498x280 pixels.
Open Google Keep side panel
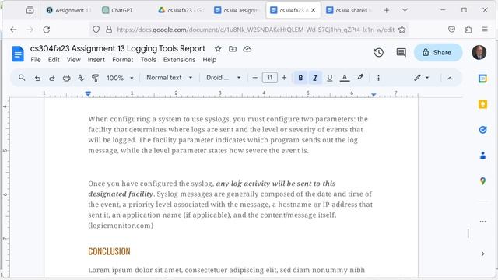tap(482, 103)
